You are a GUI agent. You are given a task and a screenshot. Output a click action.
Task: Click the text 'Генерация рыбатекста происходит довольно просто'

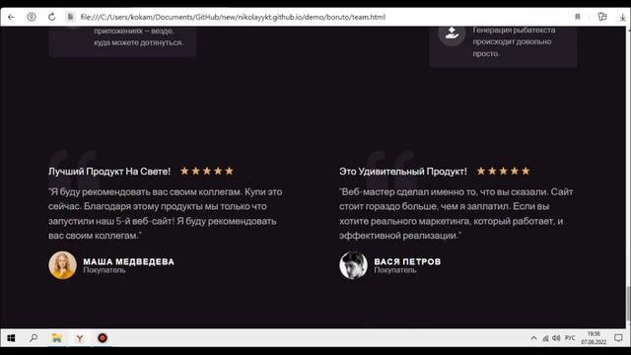point(514,41)
